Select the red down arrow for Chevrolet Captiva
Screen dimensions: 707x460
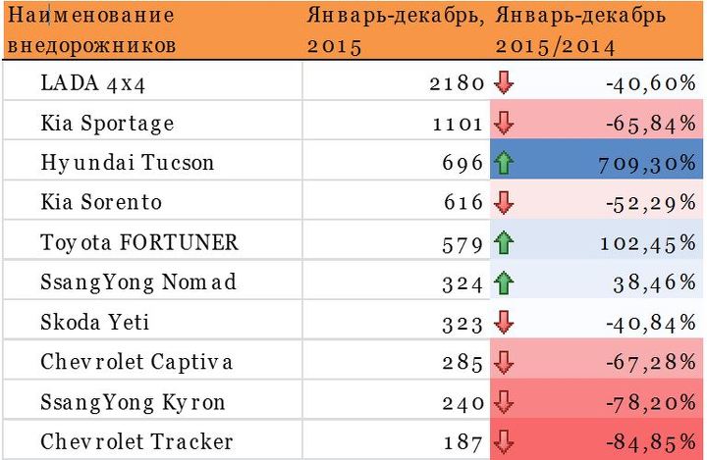505,362
